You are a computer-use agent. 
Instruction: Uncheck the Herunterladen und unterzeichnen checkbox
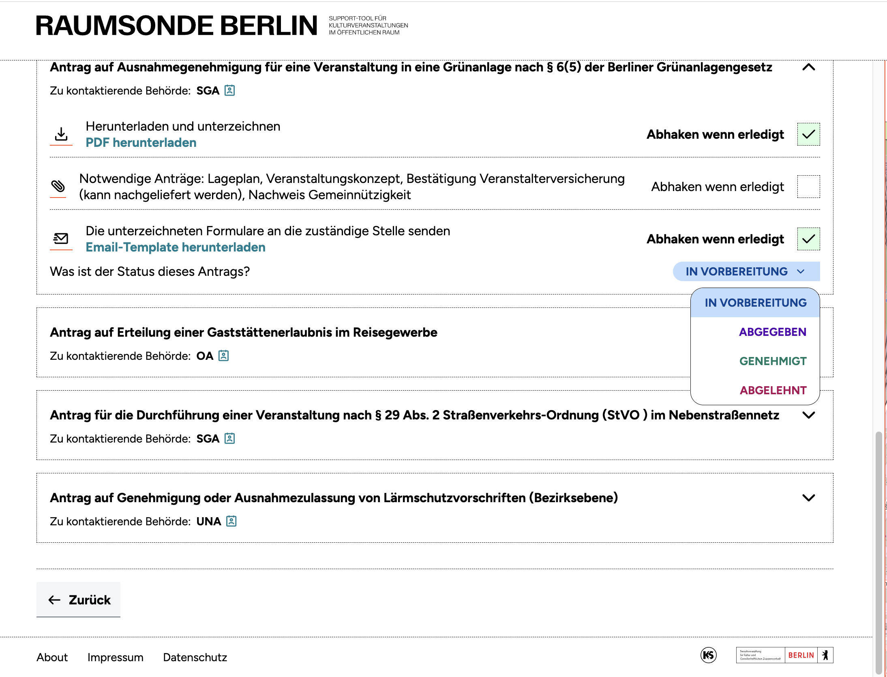[x=808, y=134]
